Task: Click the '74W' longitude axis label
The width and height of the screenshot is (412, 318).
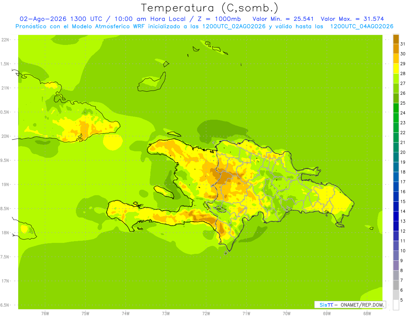Action: pos(126,314)
